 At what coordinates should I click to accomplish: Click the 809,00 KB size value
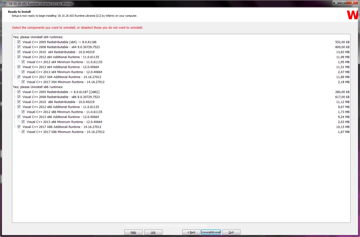342,47
